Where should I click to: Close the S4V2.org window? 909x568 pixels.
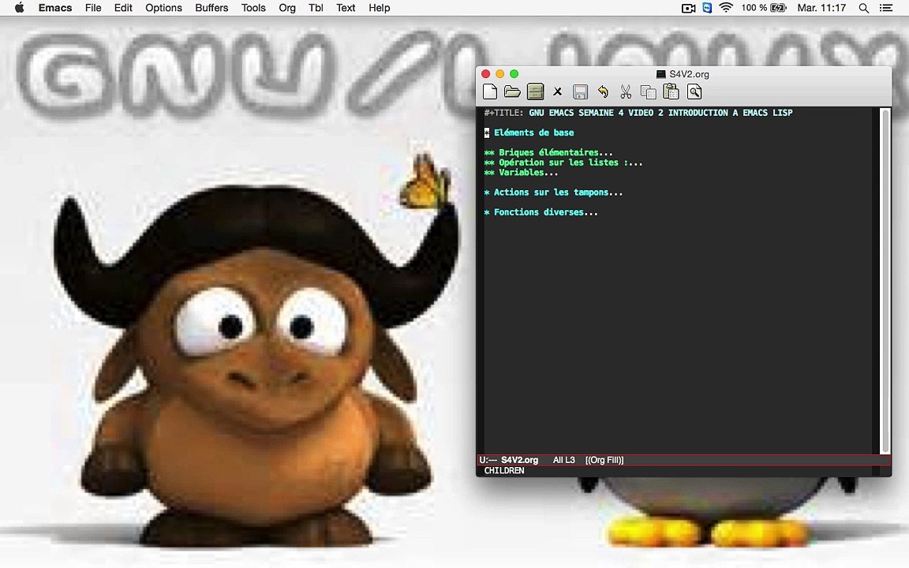tap(486, 73)
